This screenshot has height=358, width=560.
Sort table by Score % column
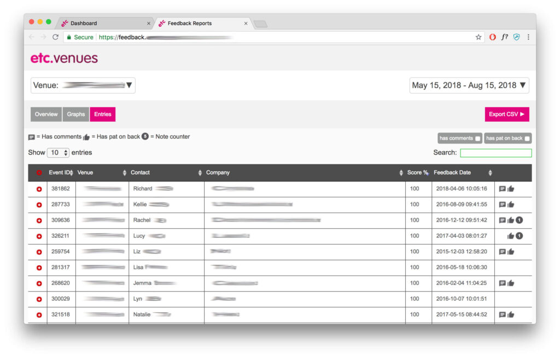click(x=418, y=173)
